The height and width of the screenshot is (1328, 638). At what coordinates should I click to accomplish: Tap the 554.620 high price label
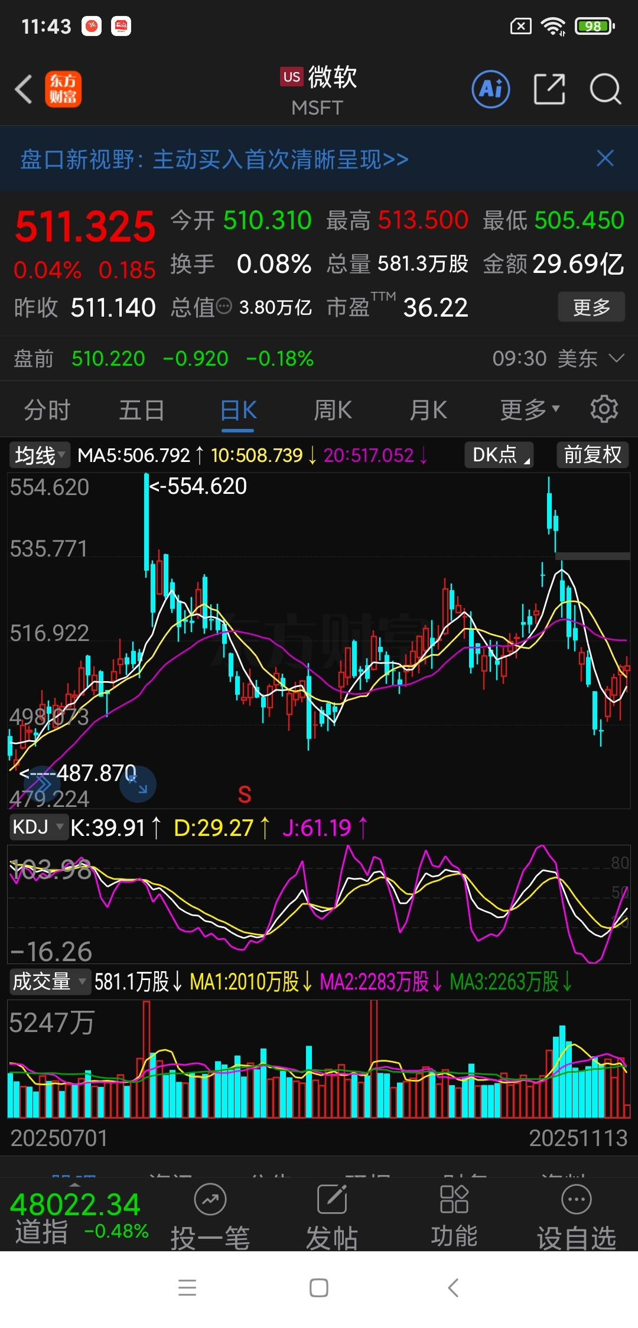(x=198, y=486)
